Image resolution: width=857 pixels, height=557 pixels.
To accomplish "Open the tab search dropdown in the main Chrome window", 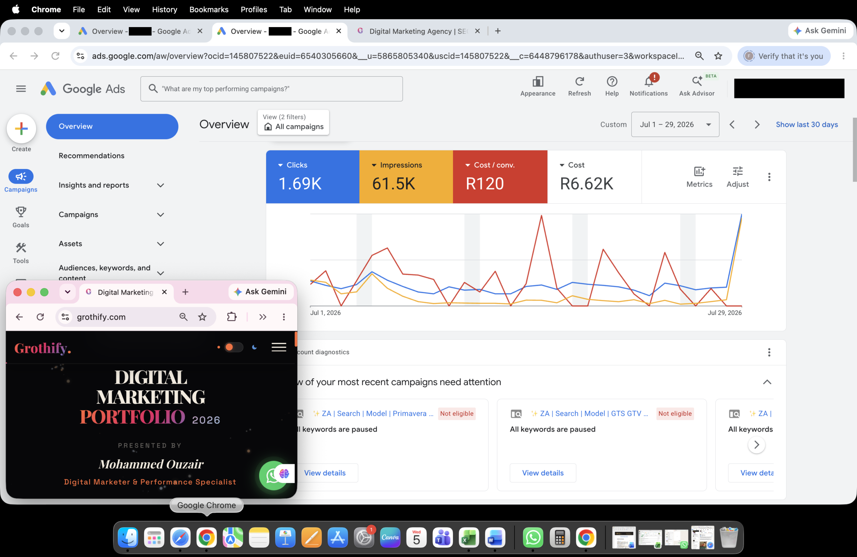I will 62,31.
